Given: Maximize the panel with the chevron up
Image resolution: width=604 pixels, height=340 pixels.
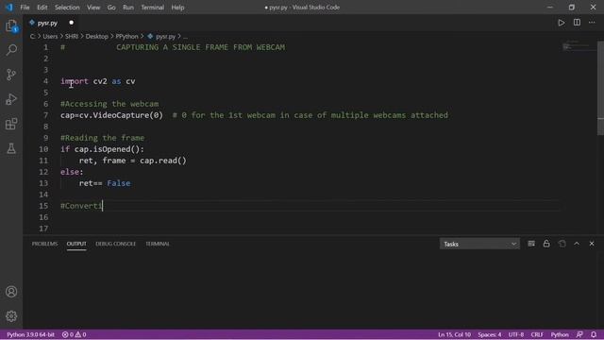Looking at the screenshot, I should [577, 244].
